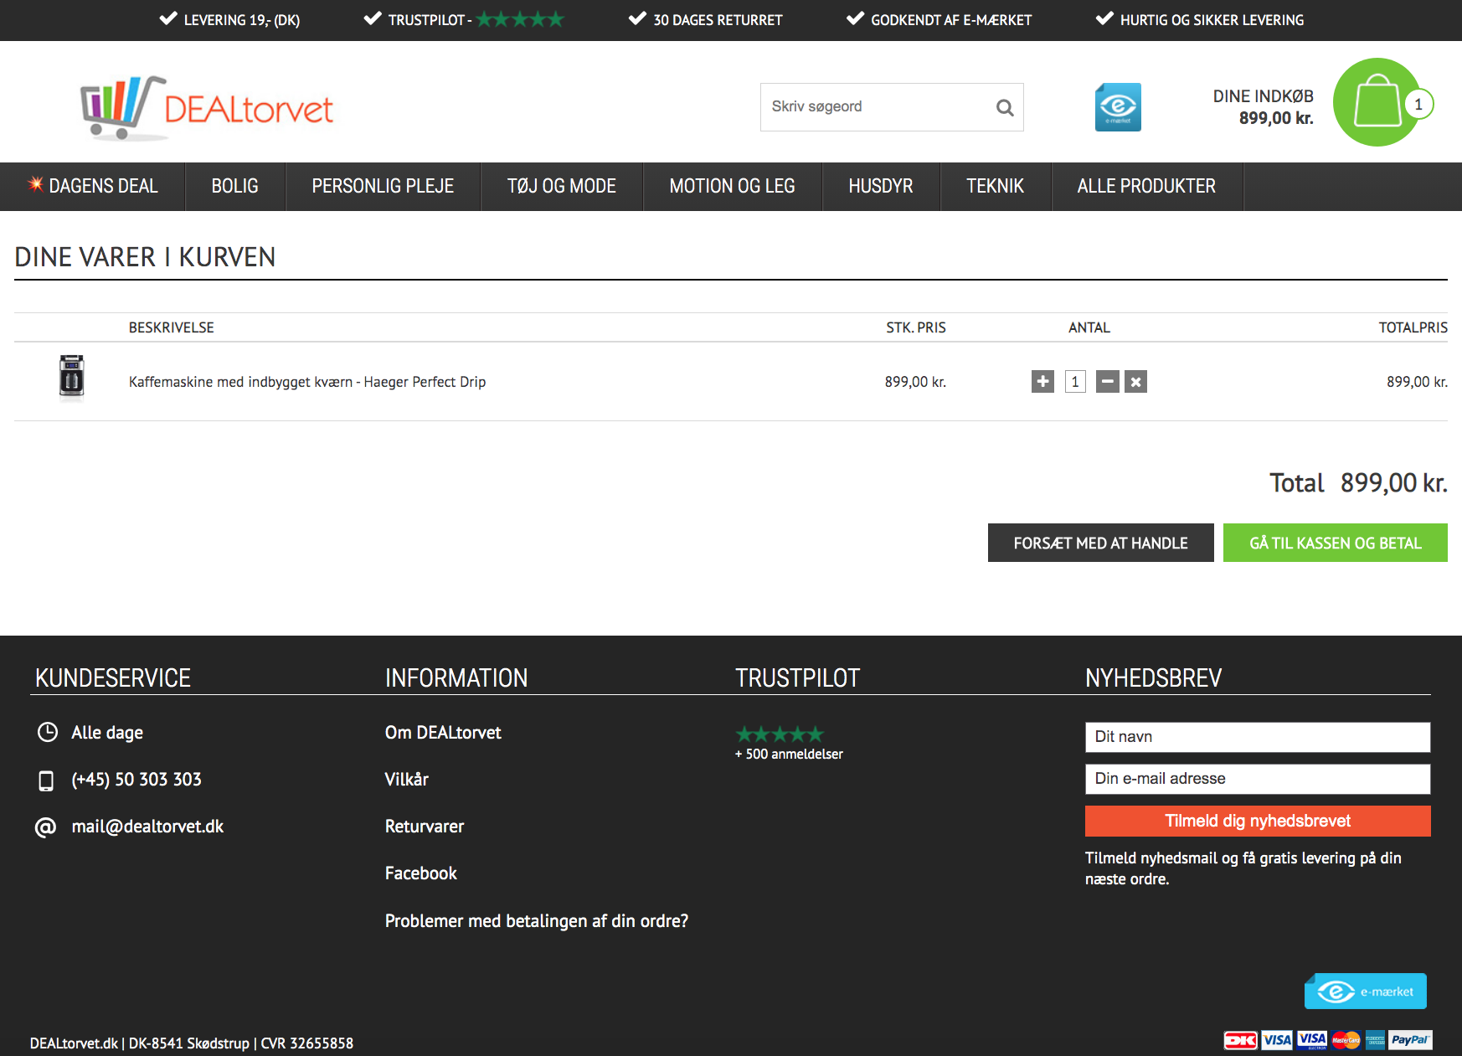This screenshot has width=1462, height=1056.
Task: Open the Personlig Pleje category
Action: (383, 186)
